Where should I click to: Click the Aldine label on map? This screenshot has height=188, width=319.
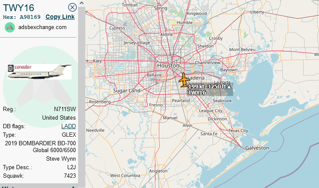167,35
